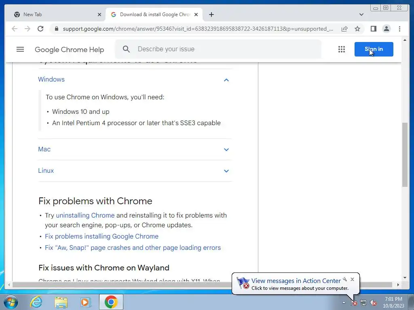The height and width of the screenshot is (310, 414).
Task: Click the horizontal scrollbar thumb
Action: (x=202, y=285)
